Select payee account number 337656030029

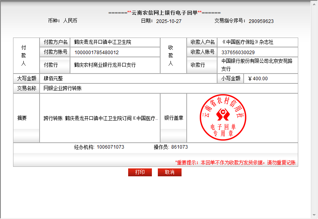coord(238,52)
